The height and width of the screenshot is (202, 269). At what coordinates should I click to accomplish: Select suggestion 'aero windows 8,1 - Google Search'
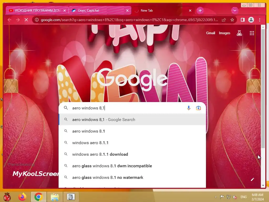pyautogui.click(x=132, y=120)
